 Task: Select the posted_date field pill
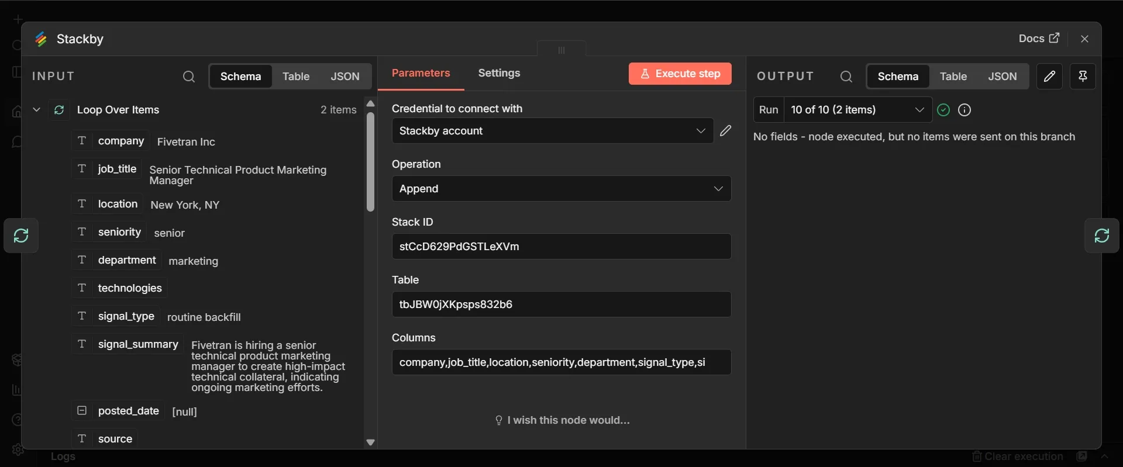(118, 411)
